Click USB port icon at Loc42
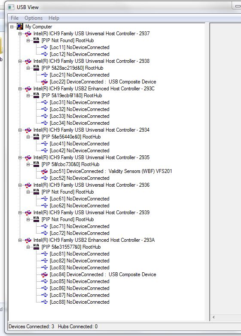 point(44,151)
